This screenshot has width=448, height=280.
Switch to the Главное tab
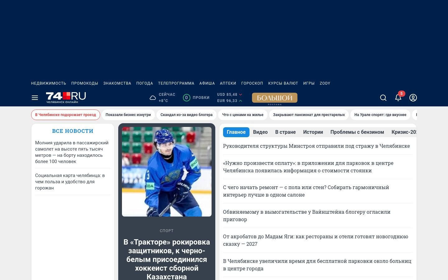pyautogui.click(x=236, y=132)
